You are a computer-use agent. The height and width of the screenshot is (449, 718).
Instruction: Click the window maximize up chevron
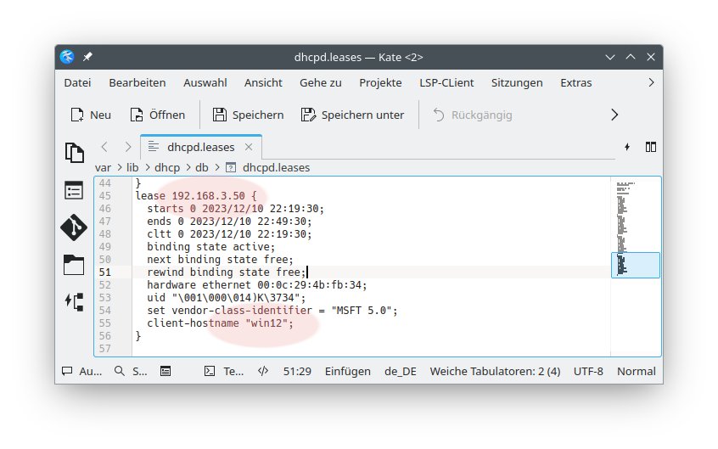click(x=631, y=57)
